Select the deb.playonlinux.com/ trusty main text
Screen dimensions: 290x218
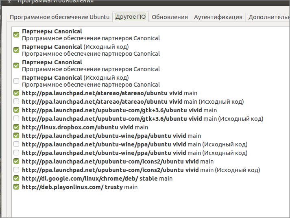[x=80, y=187]
